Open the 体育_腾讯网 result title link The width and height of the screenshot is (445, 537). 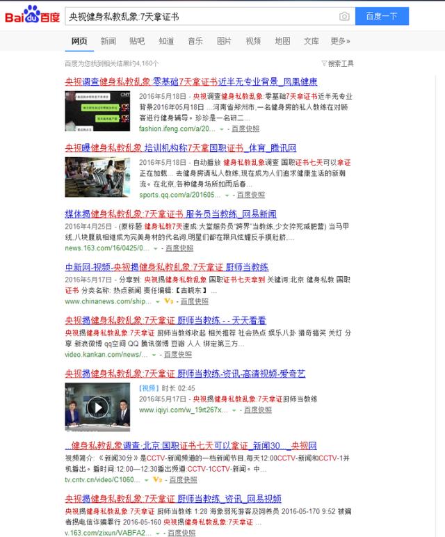coord(181,148)
